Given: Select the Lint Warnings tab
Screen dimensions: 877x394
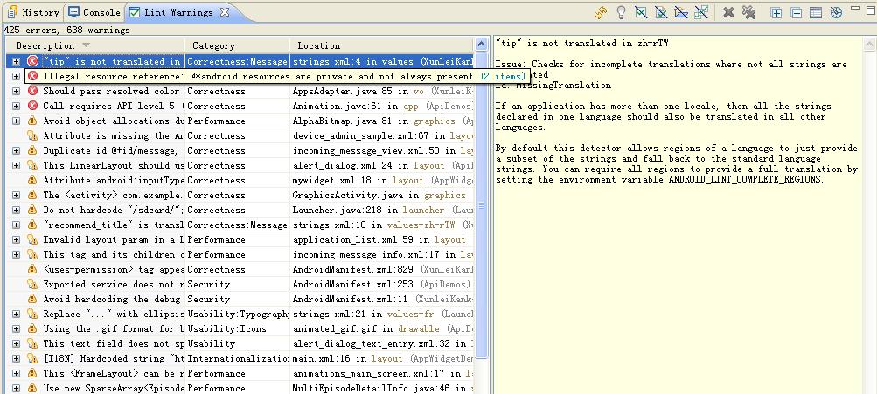Looking at the screenshot, I should click(x=178, y=11).
